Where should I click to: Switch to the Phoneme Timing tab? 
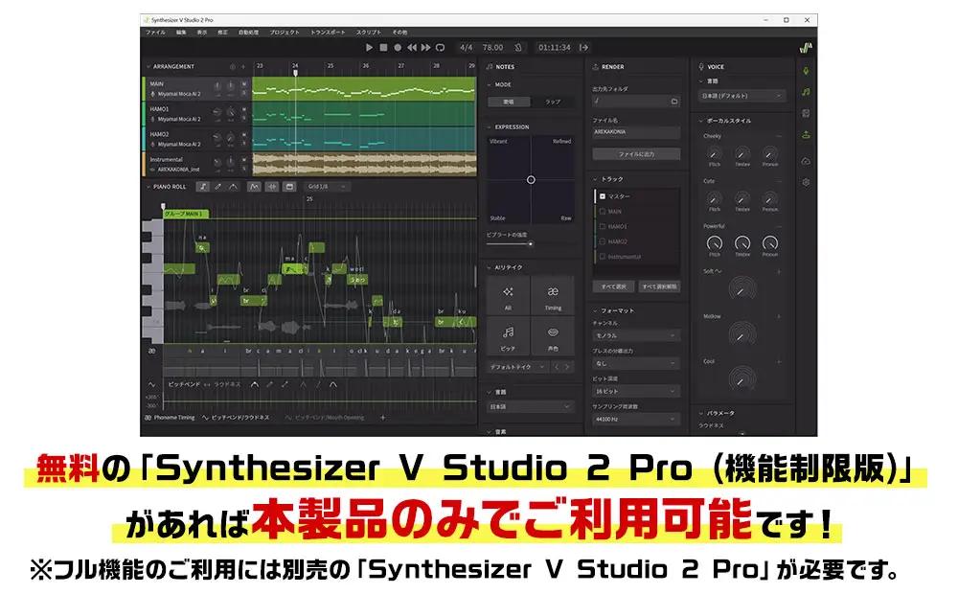coord(170,418)
